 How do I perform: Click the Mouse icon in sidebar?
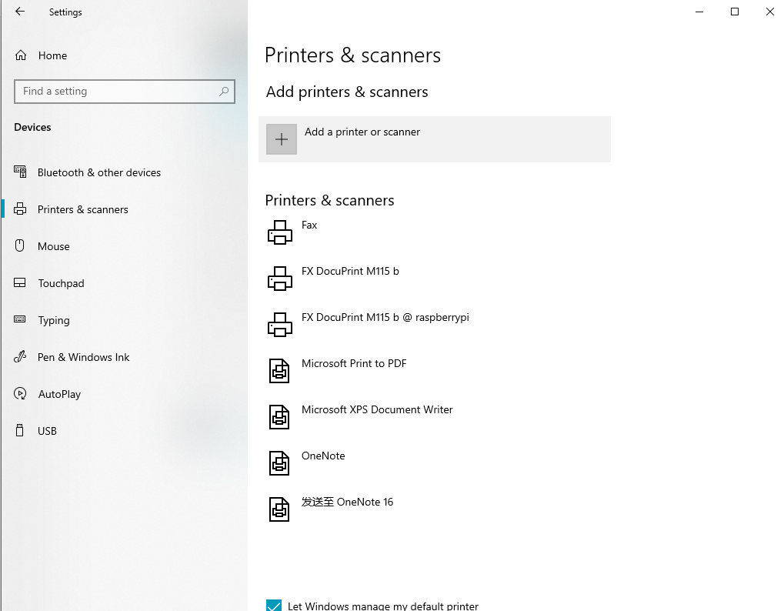tap(19, 245)
